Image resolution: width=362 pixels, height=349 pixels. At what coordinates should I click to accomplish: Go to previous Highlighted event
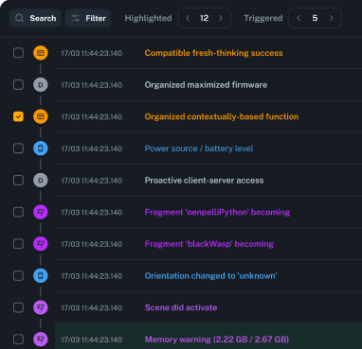(188, 18)
